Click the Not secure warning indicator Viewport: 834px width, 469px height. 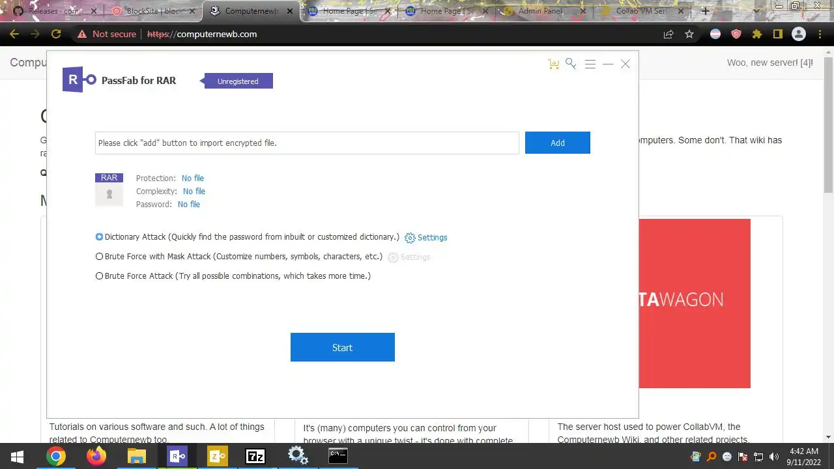coord(107,34)
